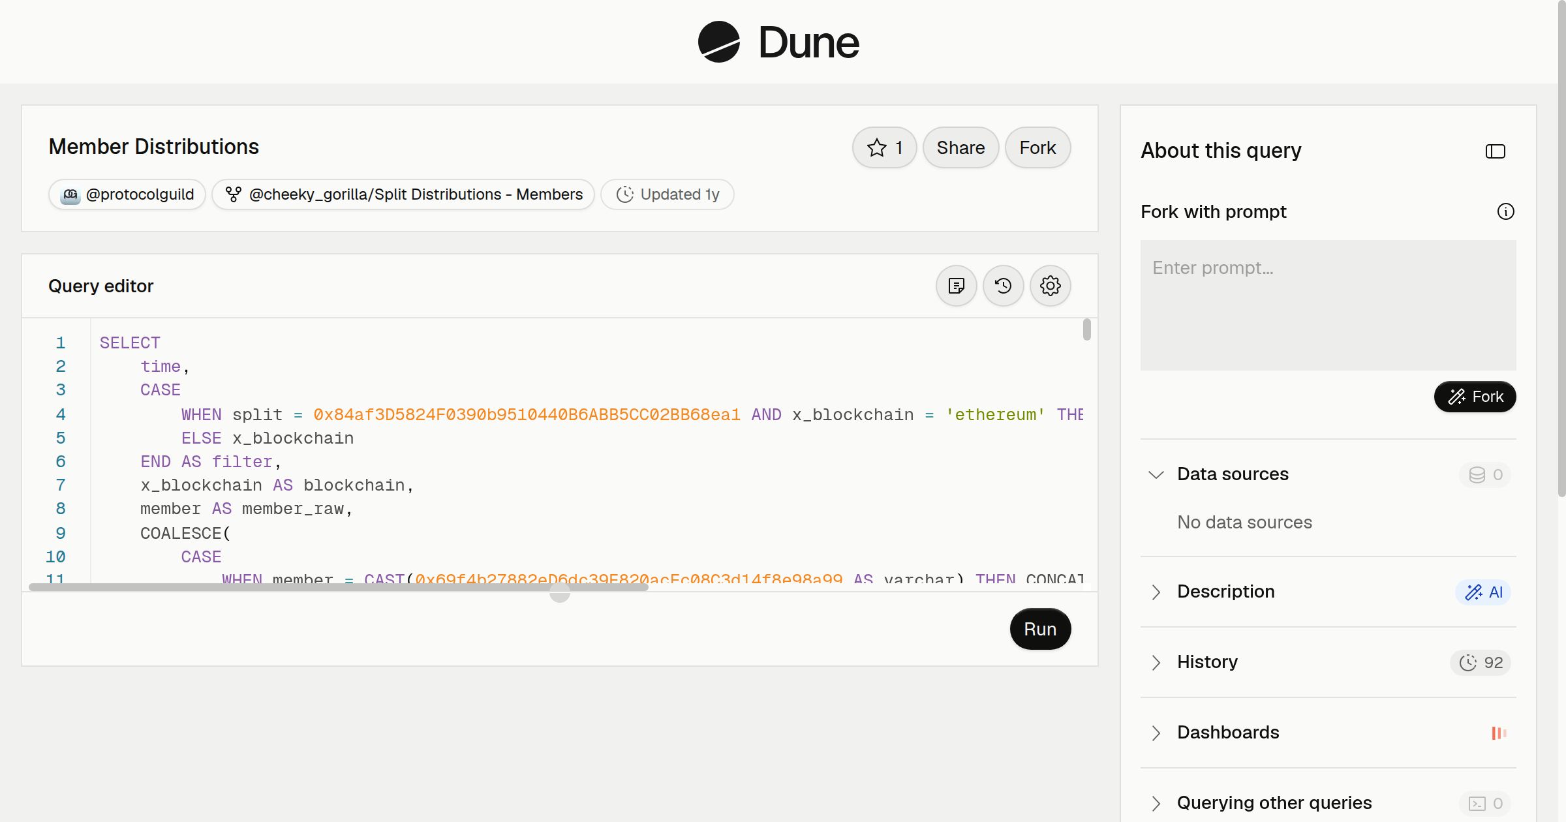Expand Querying other queries section
Screen dimensions: 1566x822
coord(1156,803)
